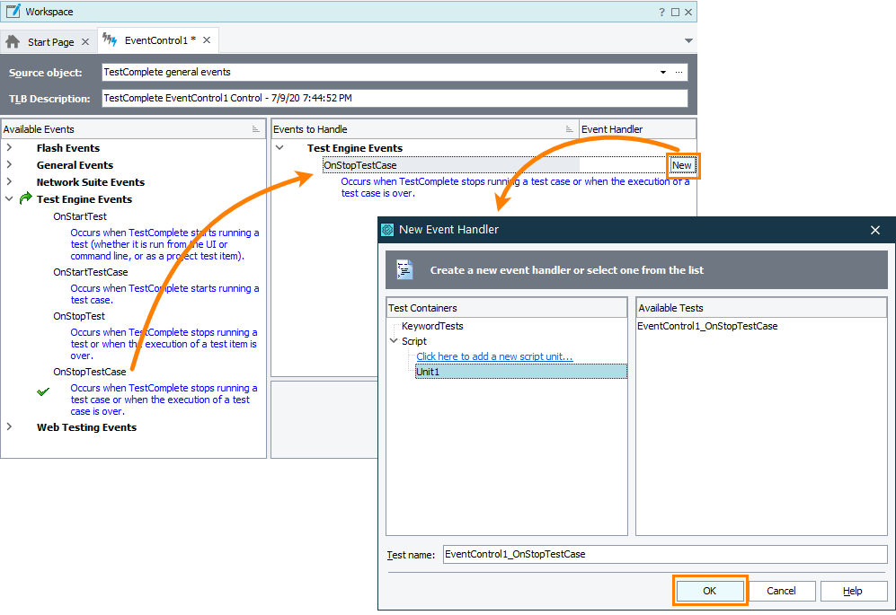Click the Help question mark in the title bar
896x615 pixels.
pyautogui.click(x=662, y=11)
